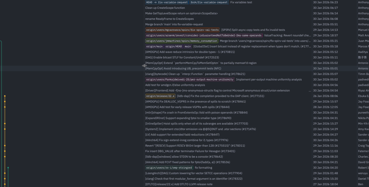Select the fork/fix-variable-request remote tag
Screen dimensions: 369x187
209,2
